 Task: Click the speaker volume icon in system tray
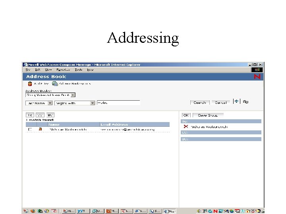point(199,211)
